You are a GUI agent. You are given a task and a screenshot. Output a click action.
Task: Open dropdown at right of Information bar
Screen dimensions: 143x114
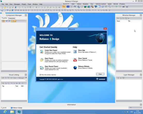click(x=141, y=108)
